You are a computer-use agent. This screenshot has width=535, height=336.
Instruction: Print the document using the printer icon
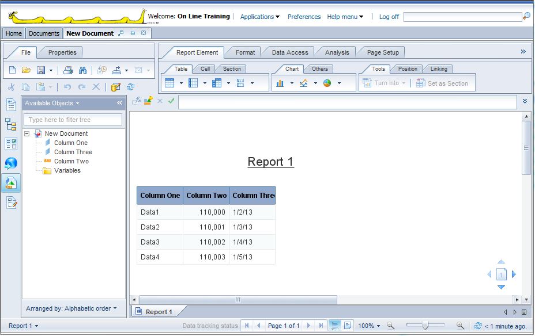(x=68, y=70)
